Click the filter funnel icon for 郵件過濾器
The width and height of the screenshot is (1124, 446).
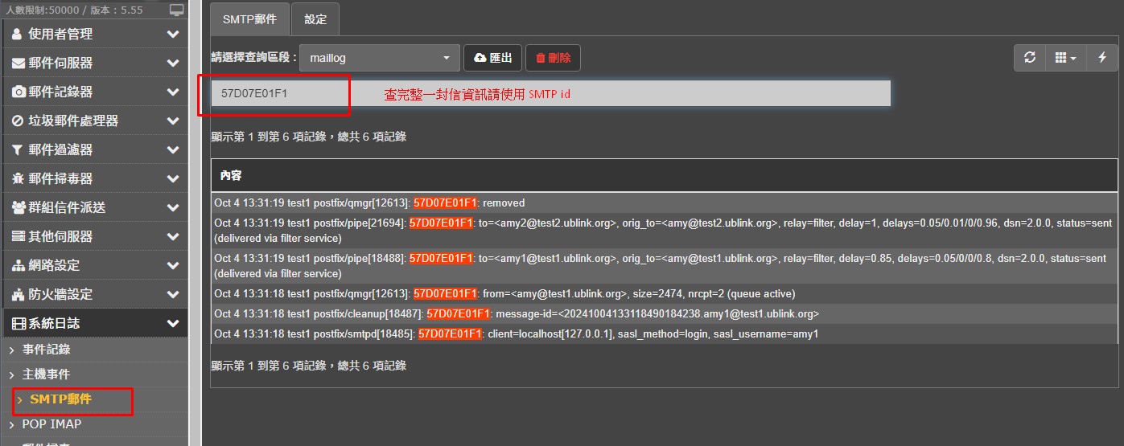[18, 149]
